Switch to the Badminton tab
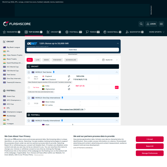167x167 pixels. click(135, 32)
